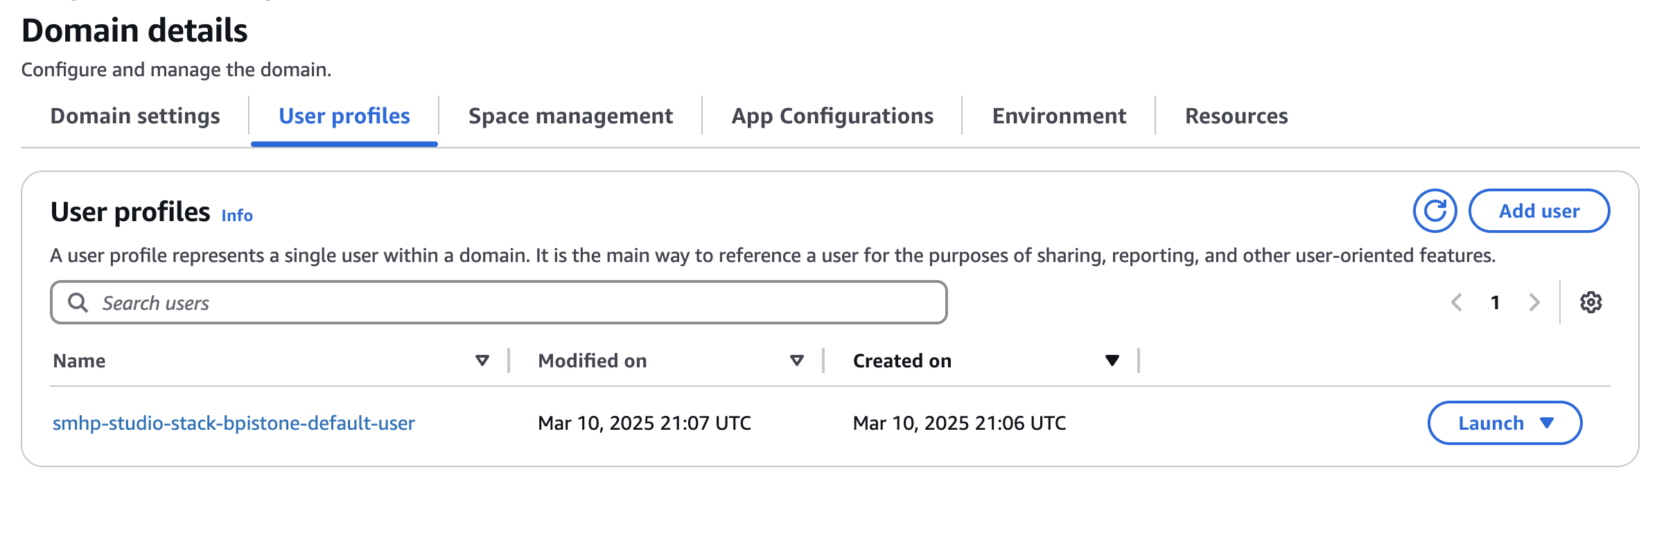
Task: Open the Info link beside User profiles
Action: [237, 216]
